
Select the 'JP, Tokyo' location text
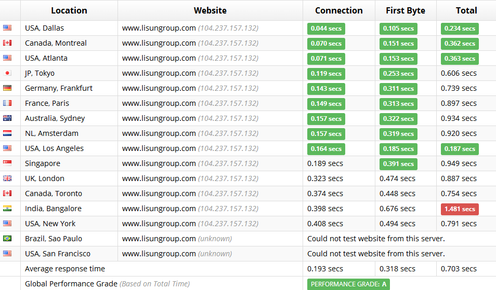pyautogui.click(x=40, y=73)
